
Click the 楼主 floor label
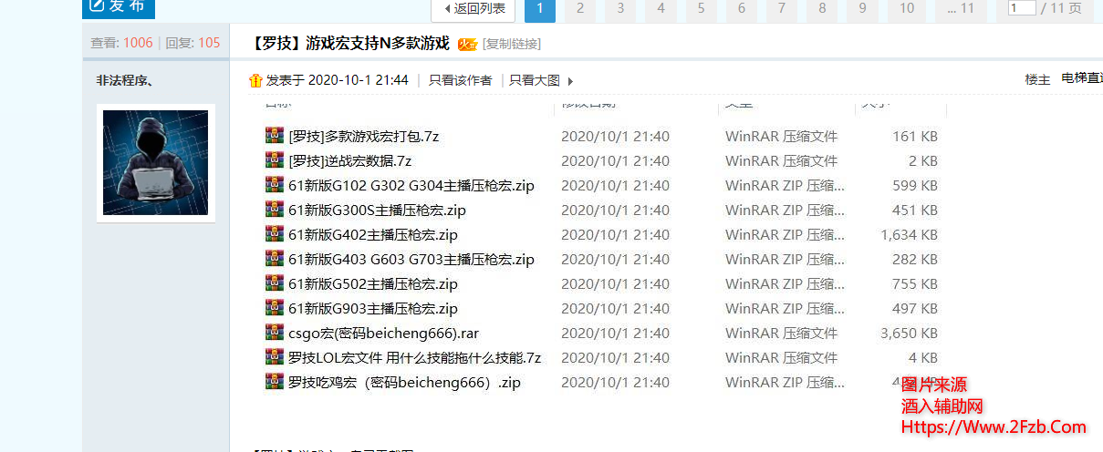1037,79
